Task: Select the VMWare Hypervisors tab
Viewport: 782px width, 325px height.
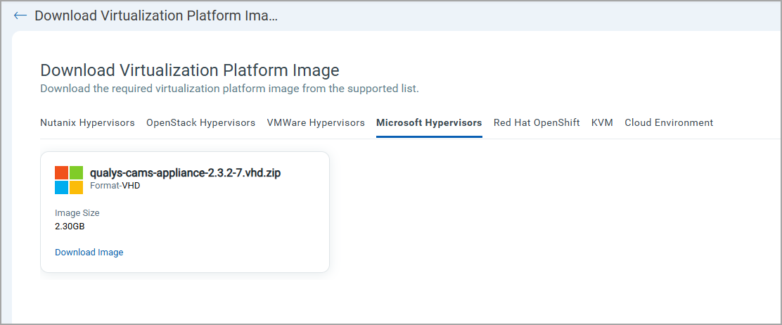Action: click(x=316, y=122)
